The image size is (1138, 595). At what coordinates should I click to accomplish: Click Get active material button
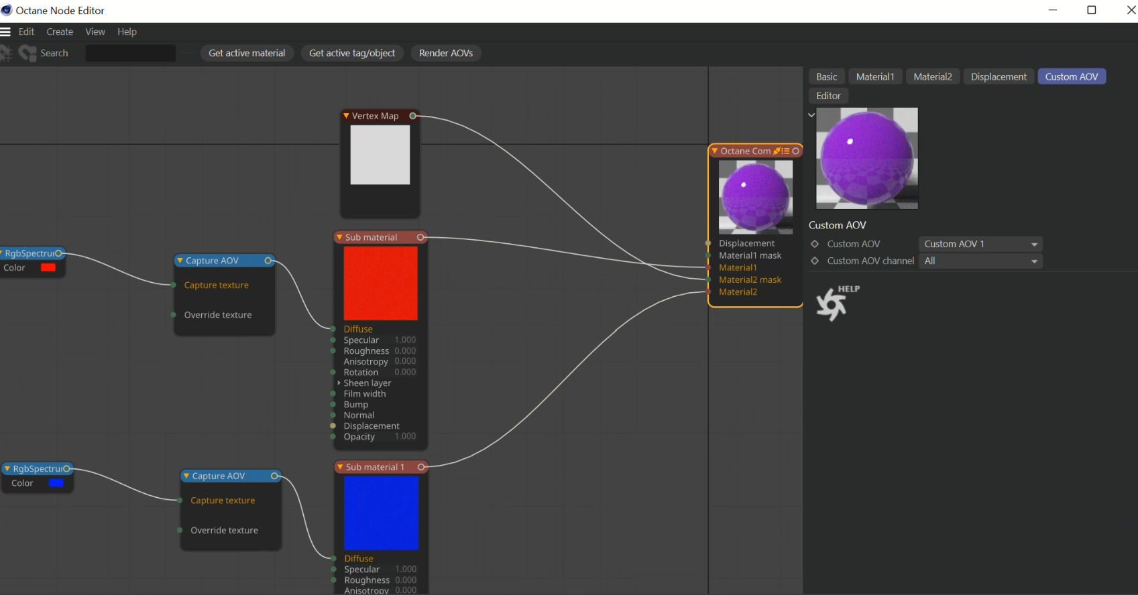pos(247,53)
